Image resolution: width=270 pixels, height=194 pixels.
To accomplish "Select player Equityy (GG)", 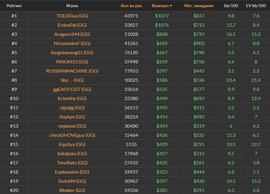I will 72,144.
